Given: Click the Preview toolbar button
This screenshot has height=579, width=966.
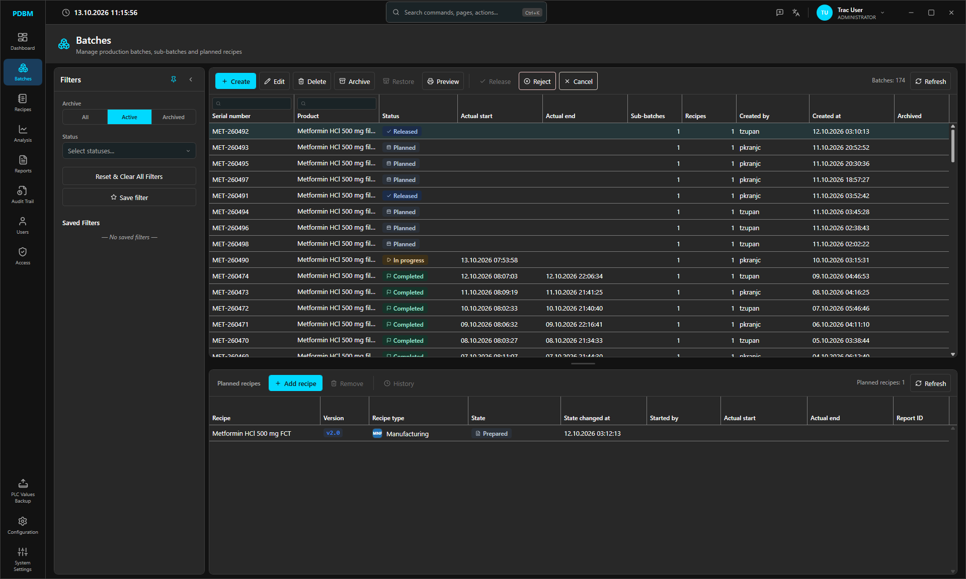Looking at the screenshot, I should [x=443, y=81].
